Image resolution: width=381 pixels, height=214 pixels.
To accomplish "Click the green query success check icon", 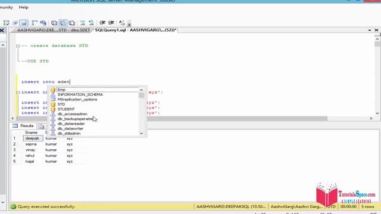I will 13,207.
